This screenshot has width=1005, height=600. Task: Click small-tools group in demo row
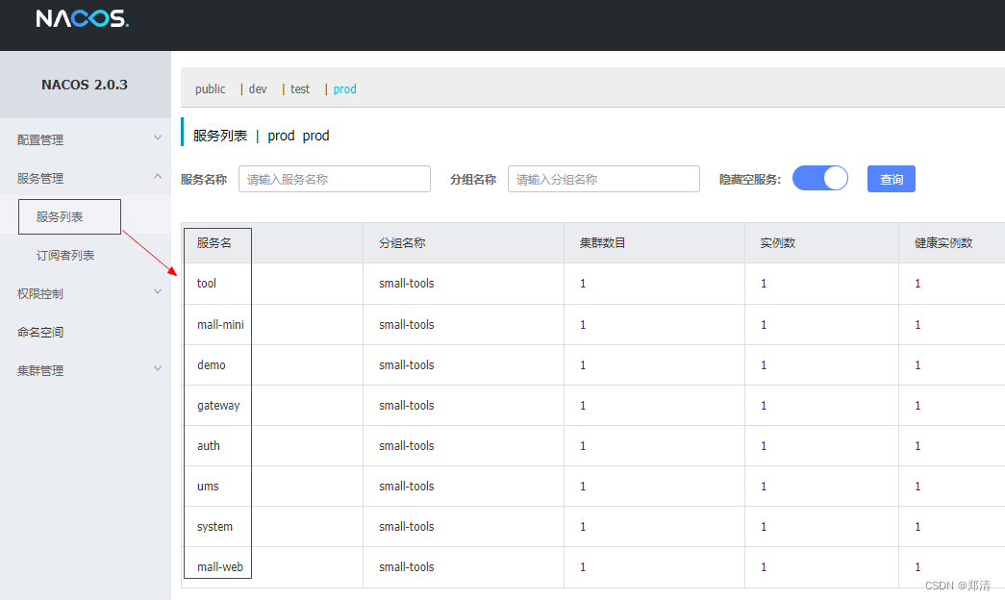(x=407, y=364)
